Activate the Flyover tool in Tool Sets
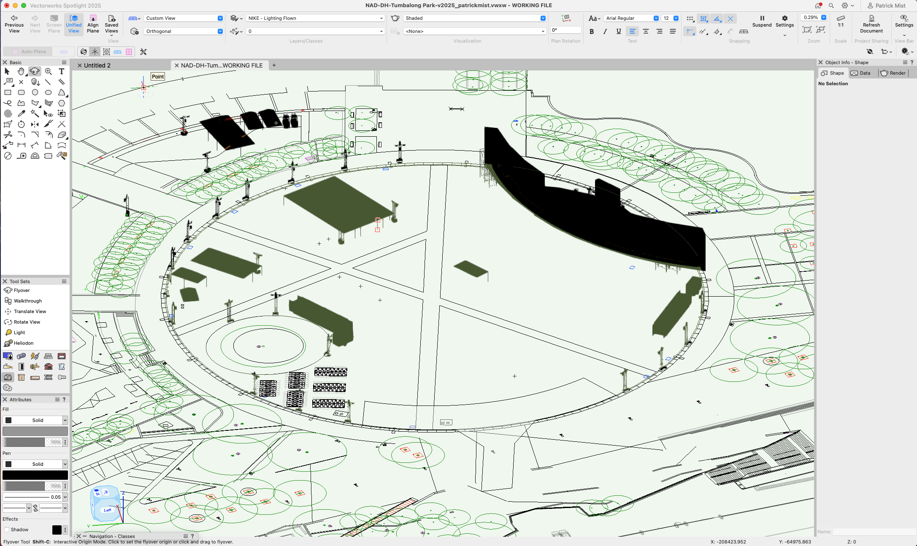 [x=22, y=290]
